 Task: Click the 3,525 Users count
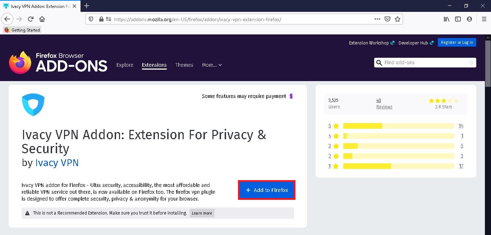point(334,104)
